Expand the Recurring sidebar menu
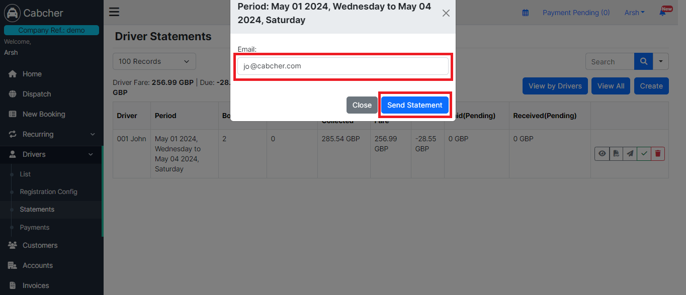Viewport: 686px width, 295px height. click(x=52, y=134)
